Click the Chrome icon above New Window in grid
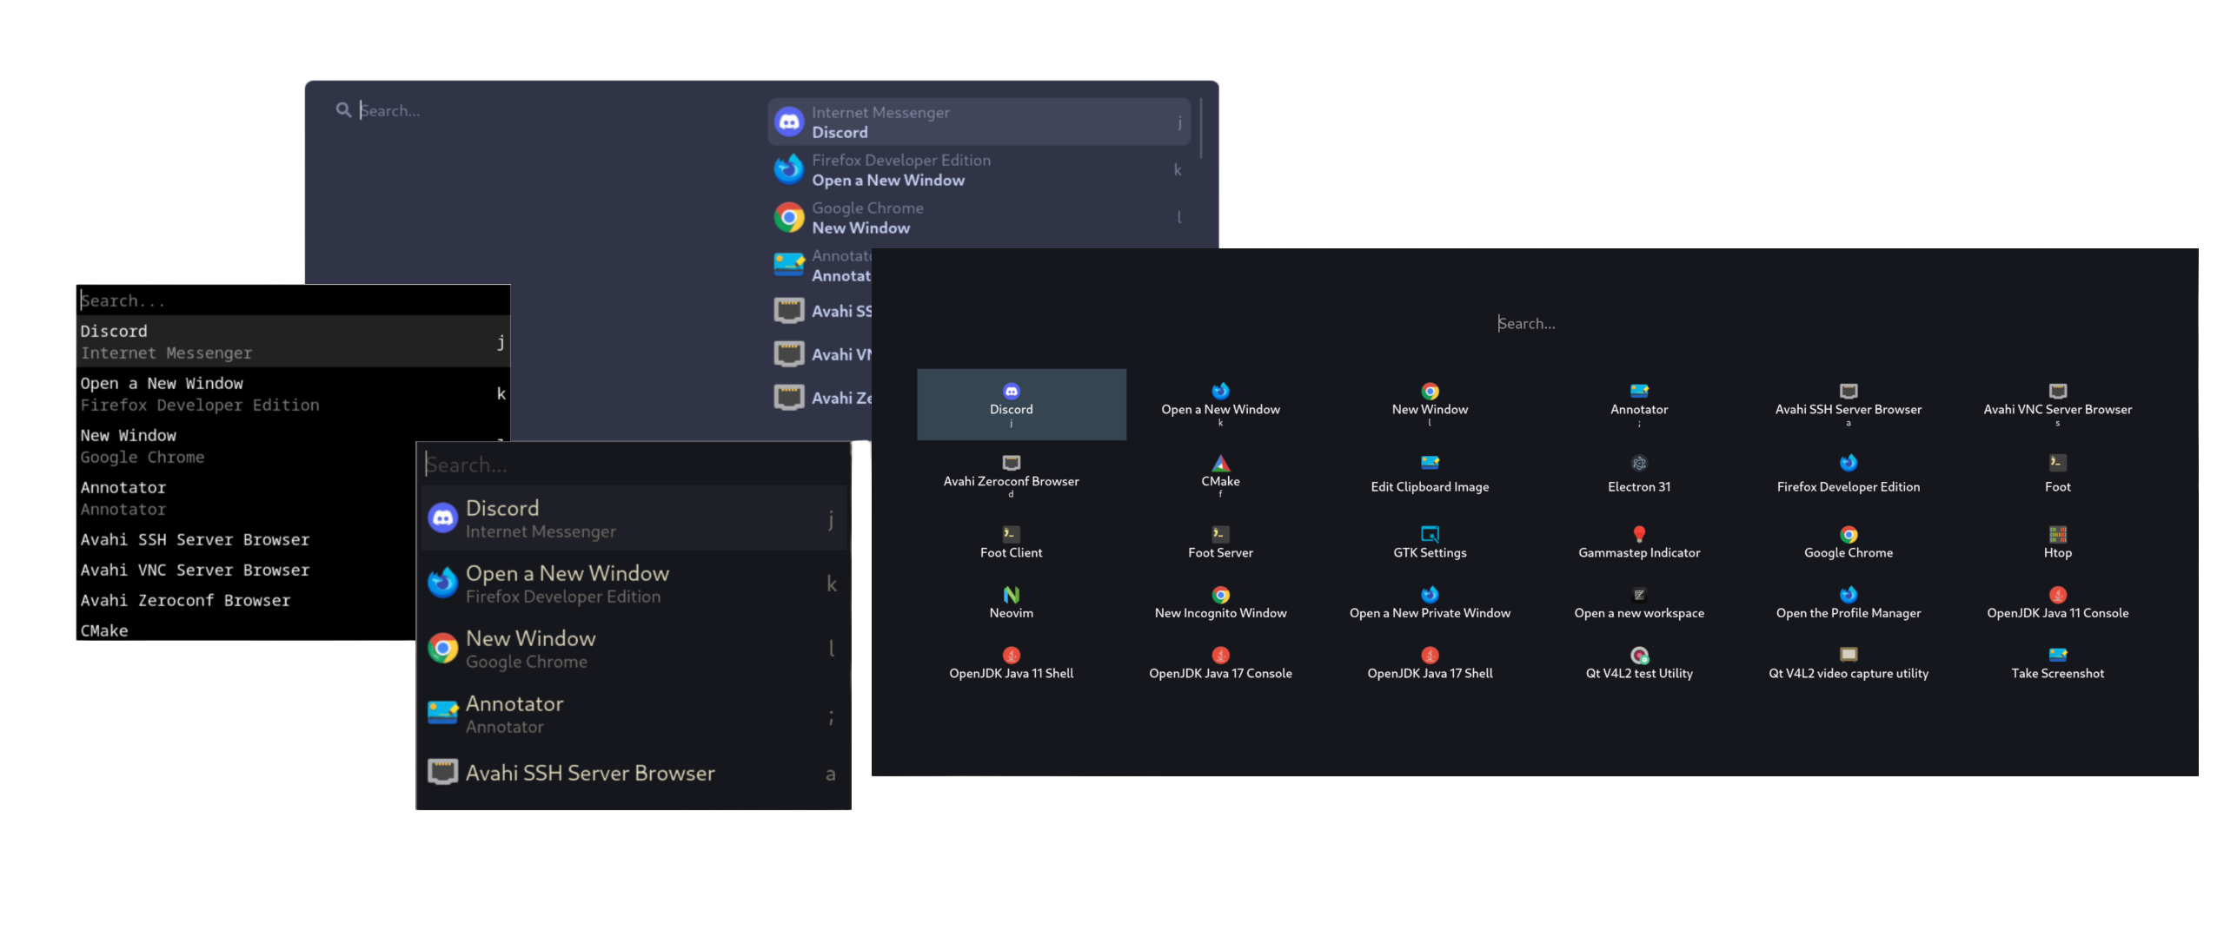Screen dimensions: 2237x930 click(x=1430, y=391)
